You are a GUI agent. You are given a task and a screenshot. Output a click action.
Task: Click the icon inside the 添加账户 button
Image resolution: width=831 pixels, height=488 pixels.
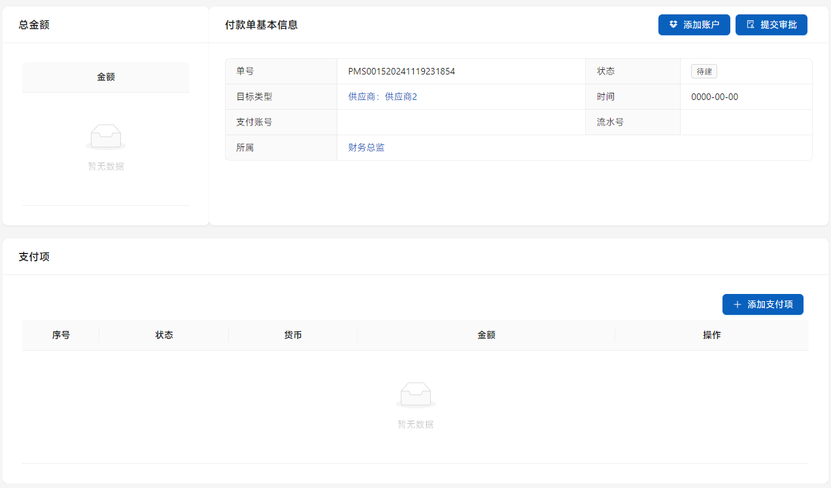pyautogui.click(x=673, y=25)
